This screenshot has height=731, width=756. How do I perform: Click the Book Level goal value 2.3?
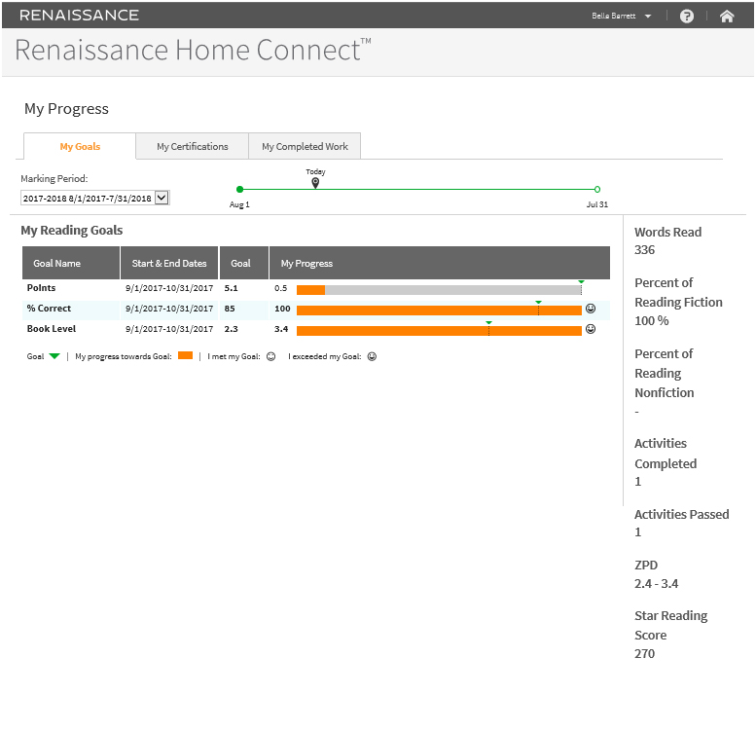pos(231,329)
